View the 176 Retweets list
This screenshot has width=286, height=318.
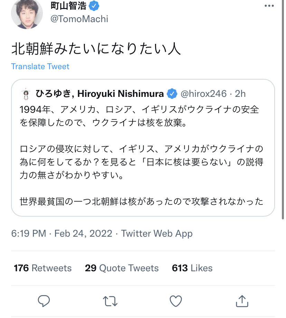pyautogui.click(x=42, y=268)
